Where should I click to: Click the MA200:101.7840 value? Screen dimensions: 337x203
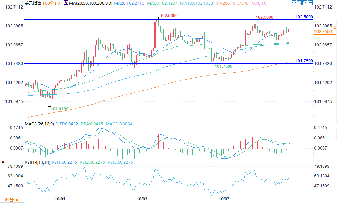[232, 3]
